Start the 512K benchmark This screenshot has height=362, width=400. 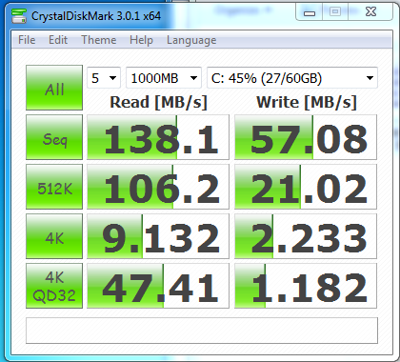tap(54, 187)
